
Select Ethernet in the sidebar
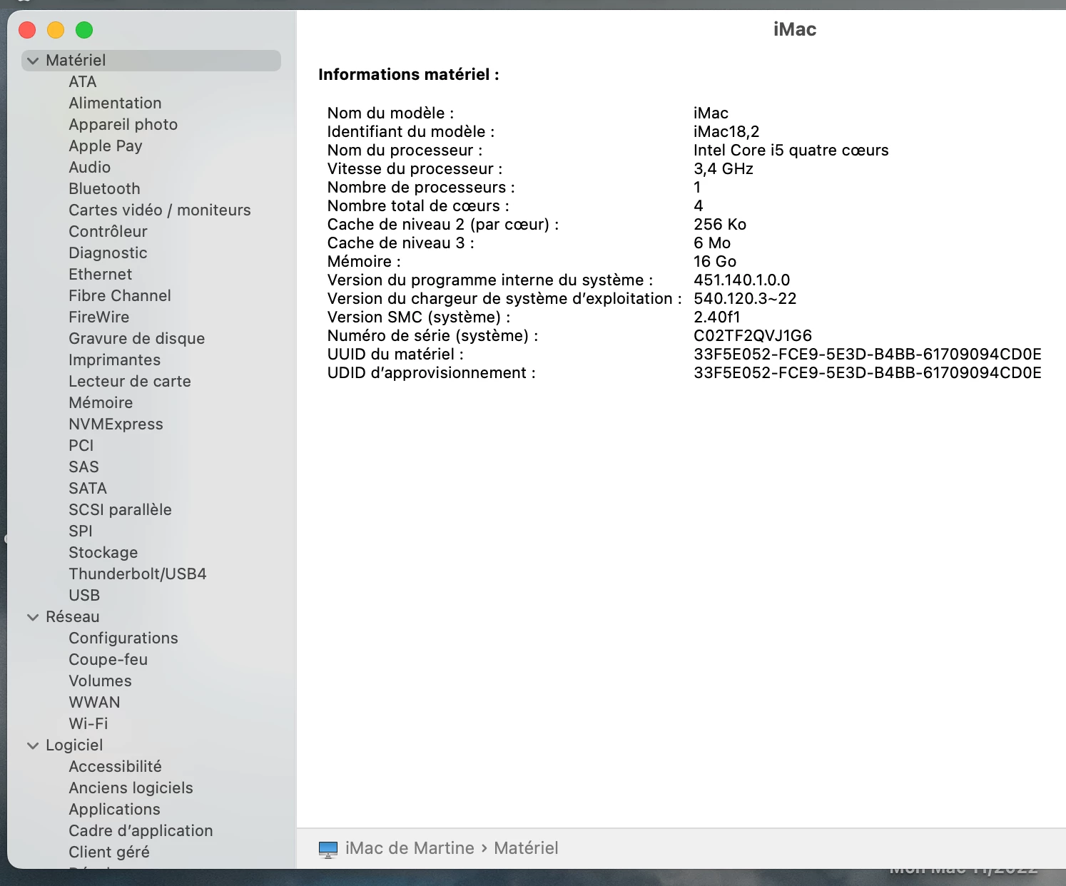point(101,275)
